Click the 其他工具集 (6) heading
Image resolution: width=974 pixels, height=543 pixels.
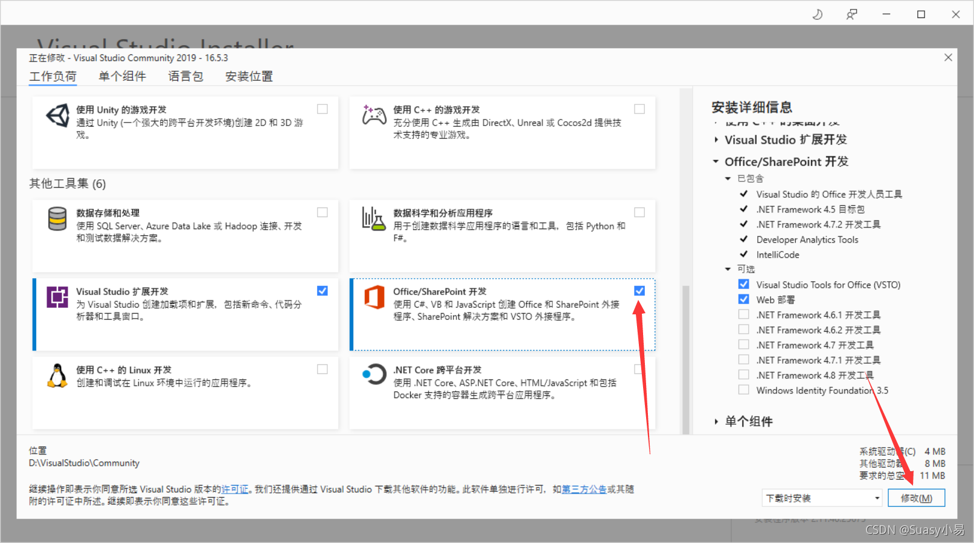tap(68, 183)
